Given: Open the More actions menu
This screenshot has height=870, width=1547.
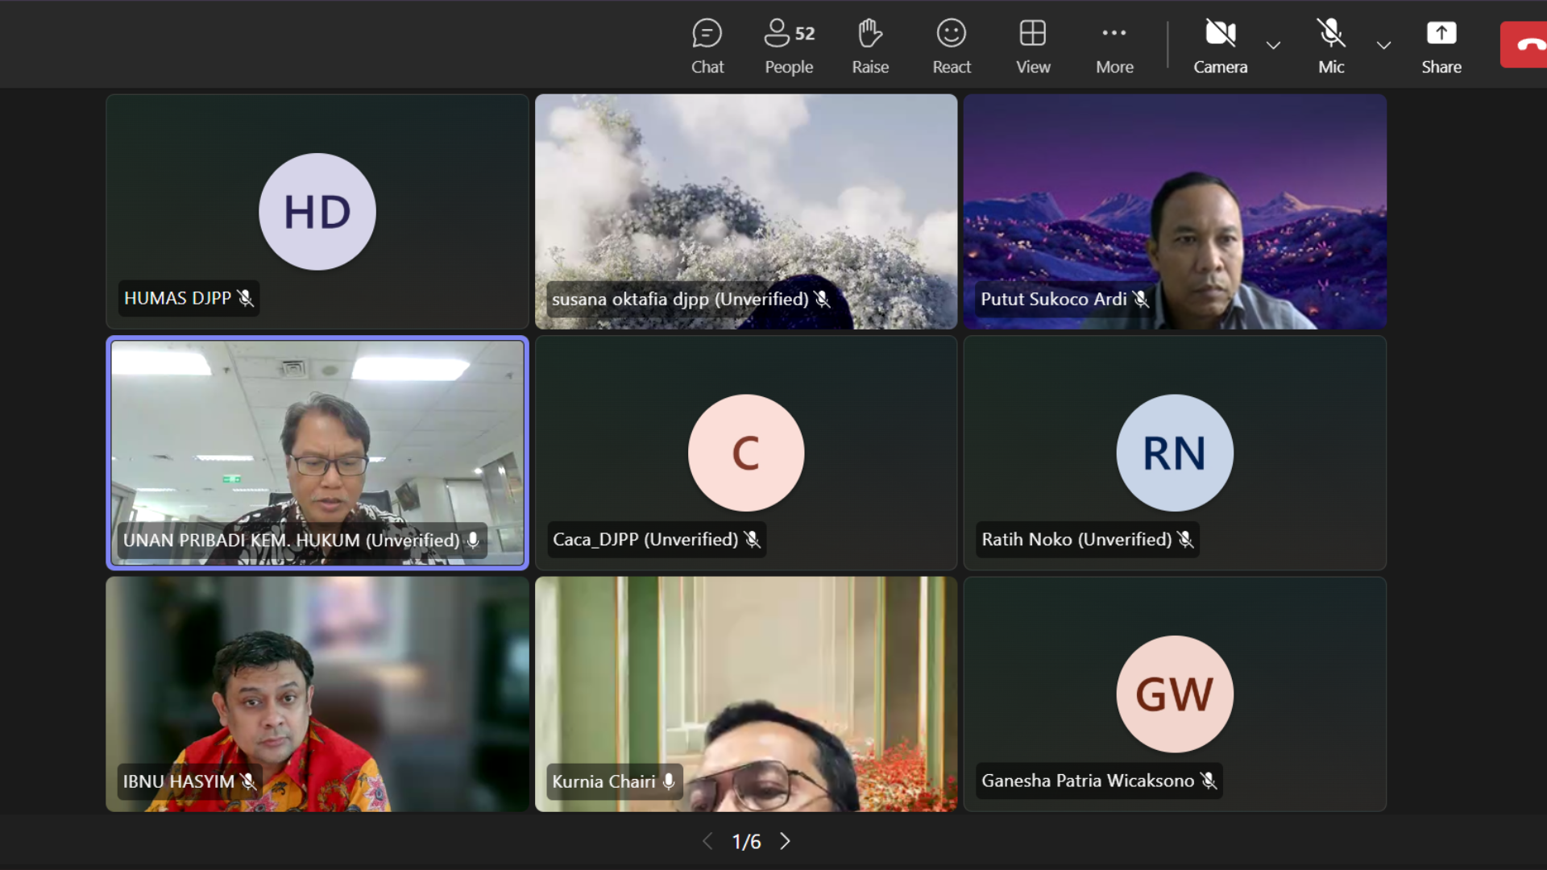Looking at the screenshot, I should coord(1114,47).
